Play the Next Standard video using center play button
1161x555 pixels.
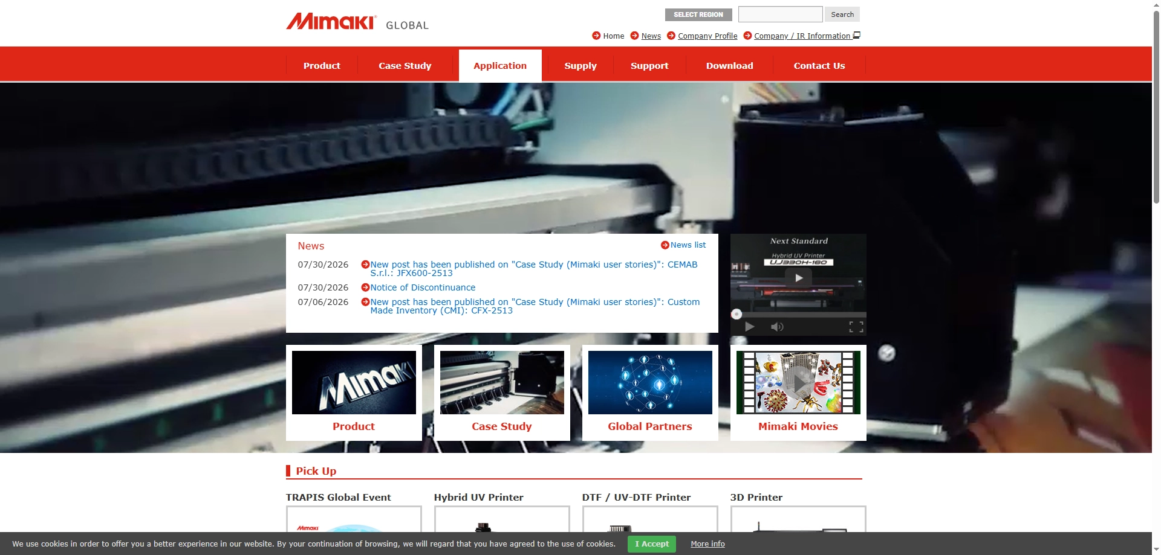pos(798,278)
